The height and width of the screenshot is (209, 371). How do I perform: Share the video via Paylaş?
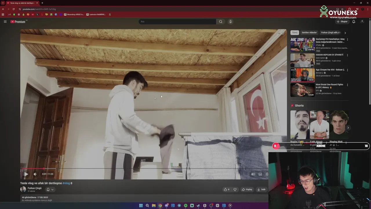pyautogui.click(x=247, y=190)
